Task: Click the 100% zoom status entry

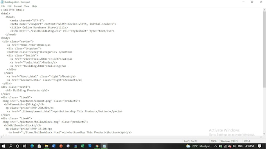Action: tap(214, 141)
